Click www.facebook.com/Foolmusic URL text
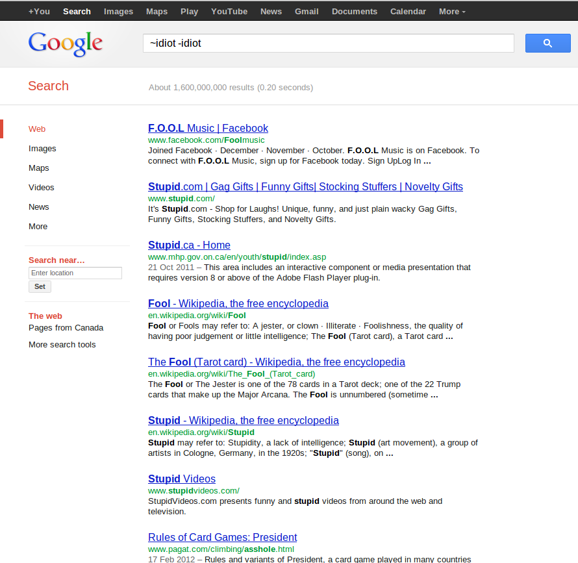The image size is (578, 563). (206, 140)
